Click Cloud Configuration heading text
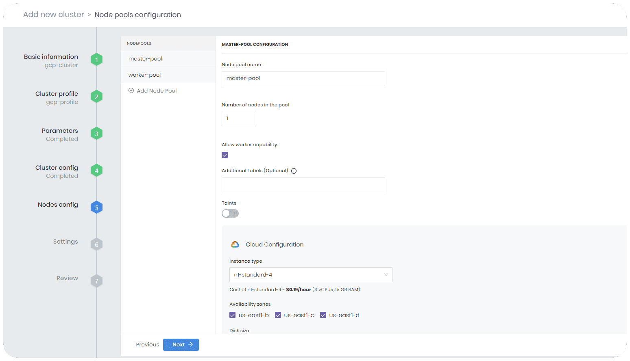 click(275, 244)
